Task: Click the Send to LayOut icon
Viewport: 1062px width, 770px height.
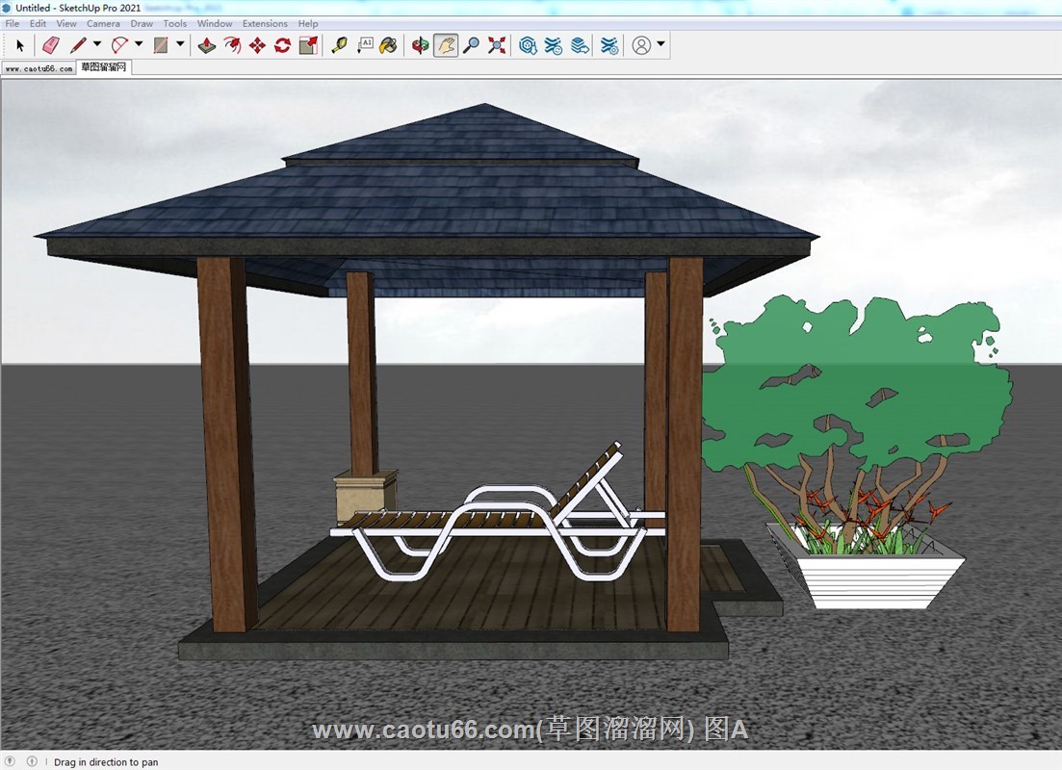Action: (x=580, y=45)
